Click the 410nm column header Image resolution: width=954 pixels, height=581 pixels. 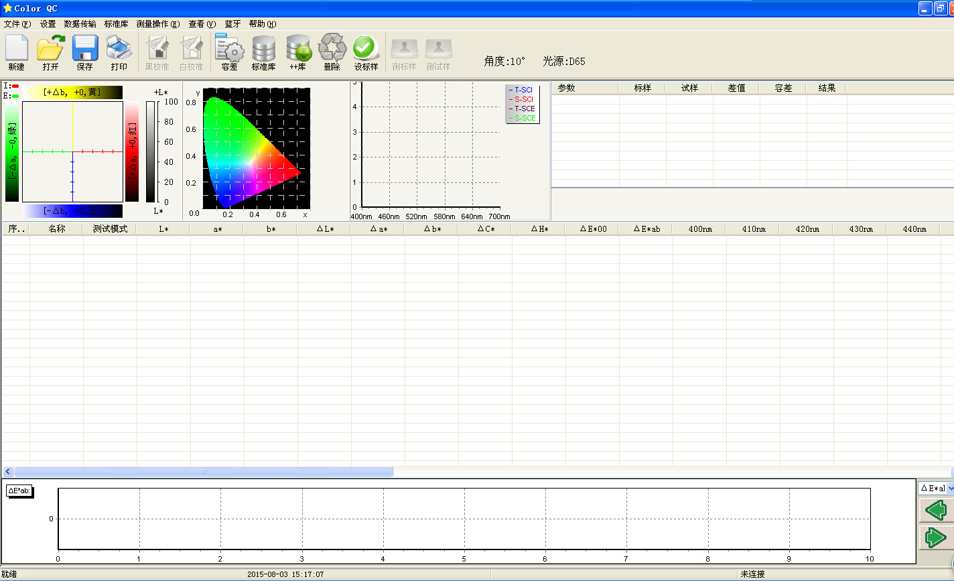[753, 229]
